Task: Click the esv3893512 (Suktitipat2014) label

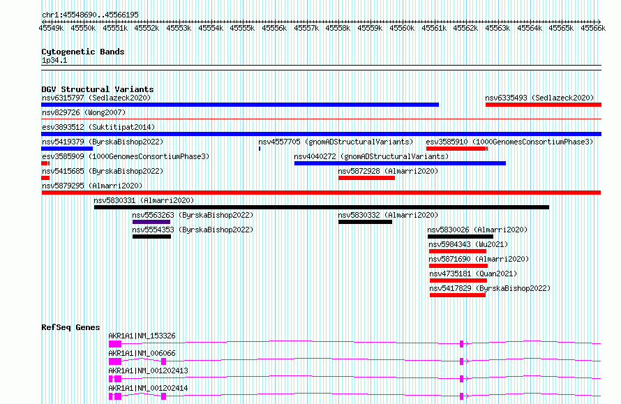Action: point(98,127)
